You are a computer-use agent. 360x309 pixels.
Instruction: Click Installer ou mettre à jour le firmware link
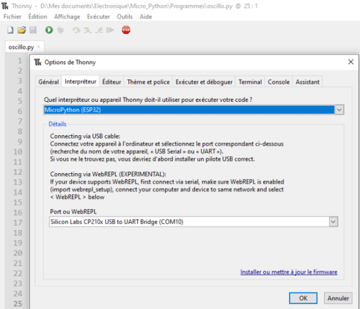pyautogui.click(x=289, y=272)
